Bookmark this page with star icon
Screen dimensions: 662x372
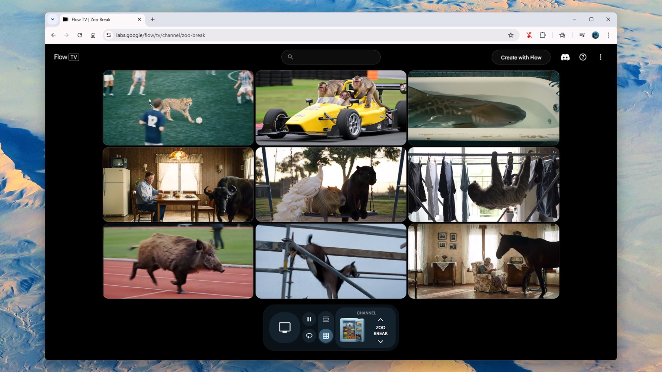pyautogui.click(x=511, y=35)
